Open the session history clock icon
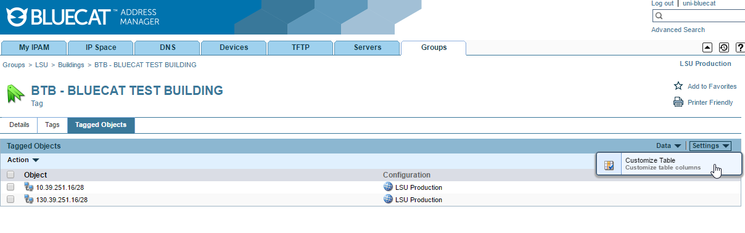The image size is (745, 233). [x=723, y=47]
